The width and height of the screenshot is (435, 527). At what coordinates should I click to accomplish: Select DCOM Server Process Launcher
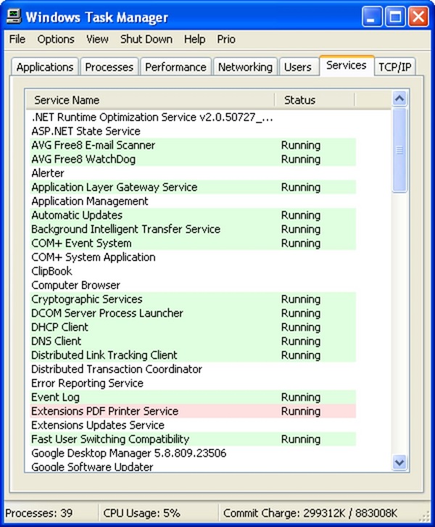[x=193, y=313]
